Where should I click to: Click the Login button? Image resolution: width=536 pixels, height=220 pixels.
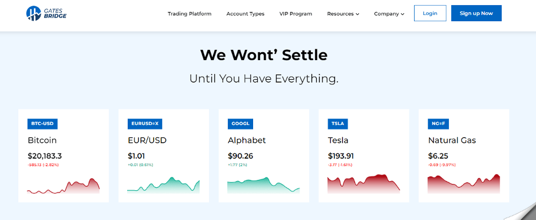click(430, 13)
